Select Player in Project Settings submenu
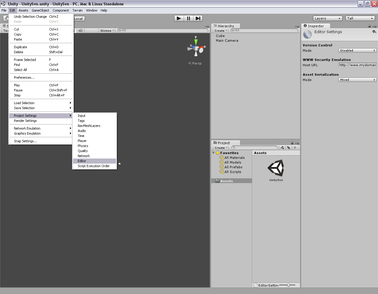Viewport: 378px width, 294px height. pos(94,141)
